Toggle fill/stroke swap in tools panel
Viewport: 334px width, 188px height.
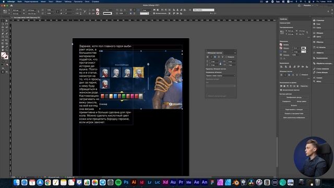[x=7, y=53]
